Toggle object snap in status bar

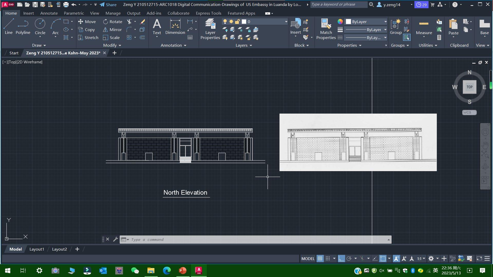(x=383, y=259)
